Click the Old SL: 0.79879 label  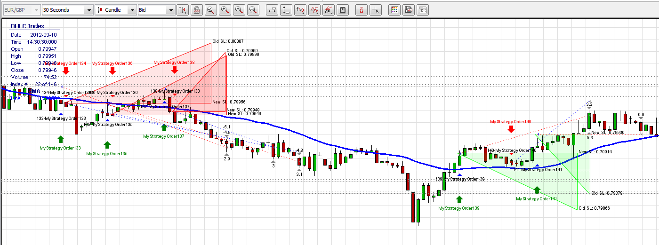[607, 193]
